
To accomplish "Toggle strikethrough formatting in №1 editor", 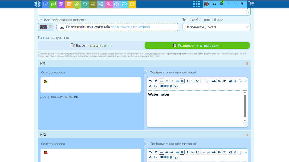I will [x=192, y=81].
